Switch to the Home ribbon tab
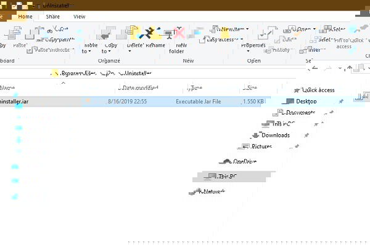Image resolution: width=370 pixels, height=245 pixels. 25,17
